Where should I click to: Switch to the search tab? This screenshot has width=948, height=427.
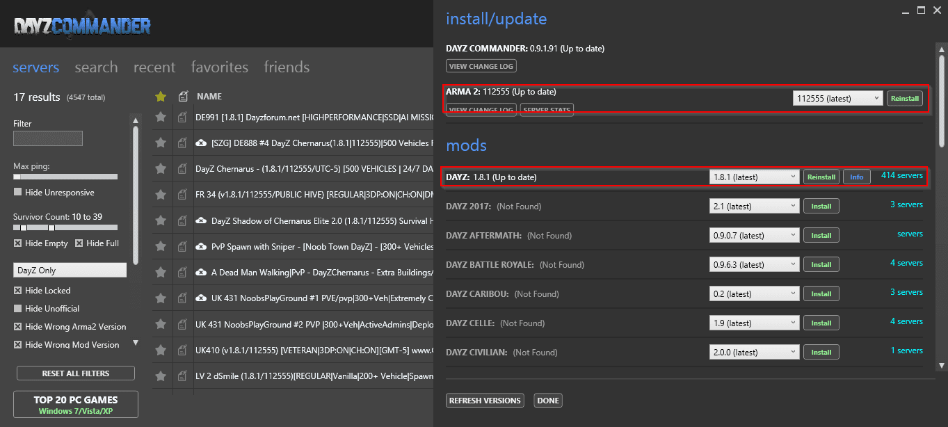point(96,67)
